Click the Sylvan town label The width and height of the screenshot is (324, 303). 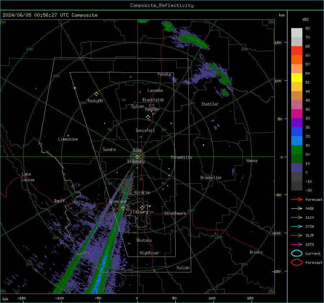pyautogui.click(x=138, y=106)
